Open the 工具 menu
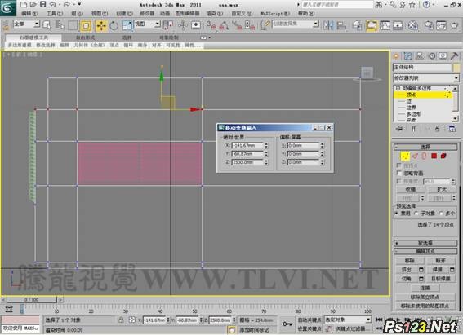The height and width of the screenshot is (335, 463). tap(55, 14)
